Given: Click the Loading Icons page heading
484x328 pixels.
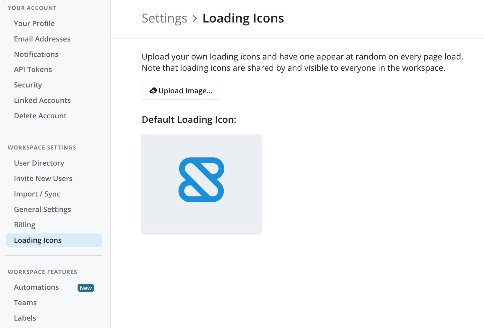Looking at the screenshot, I should (x=243, y=18).
